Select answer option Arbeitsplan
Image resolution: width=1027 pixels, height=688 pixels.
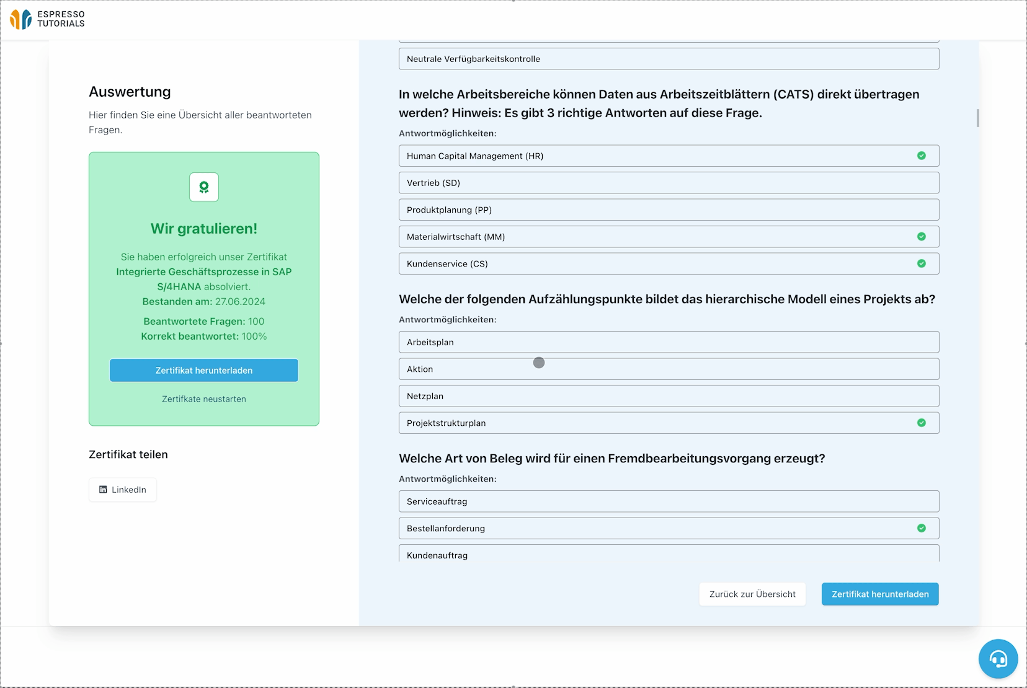click(669, 342)
